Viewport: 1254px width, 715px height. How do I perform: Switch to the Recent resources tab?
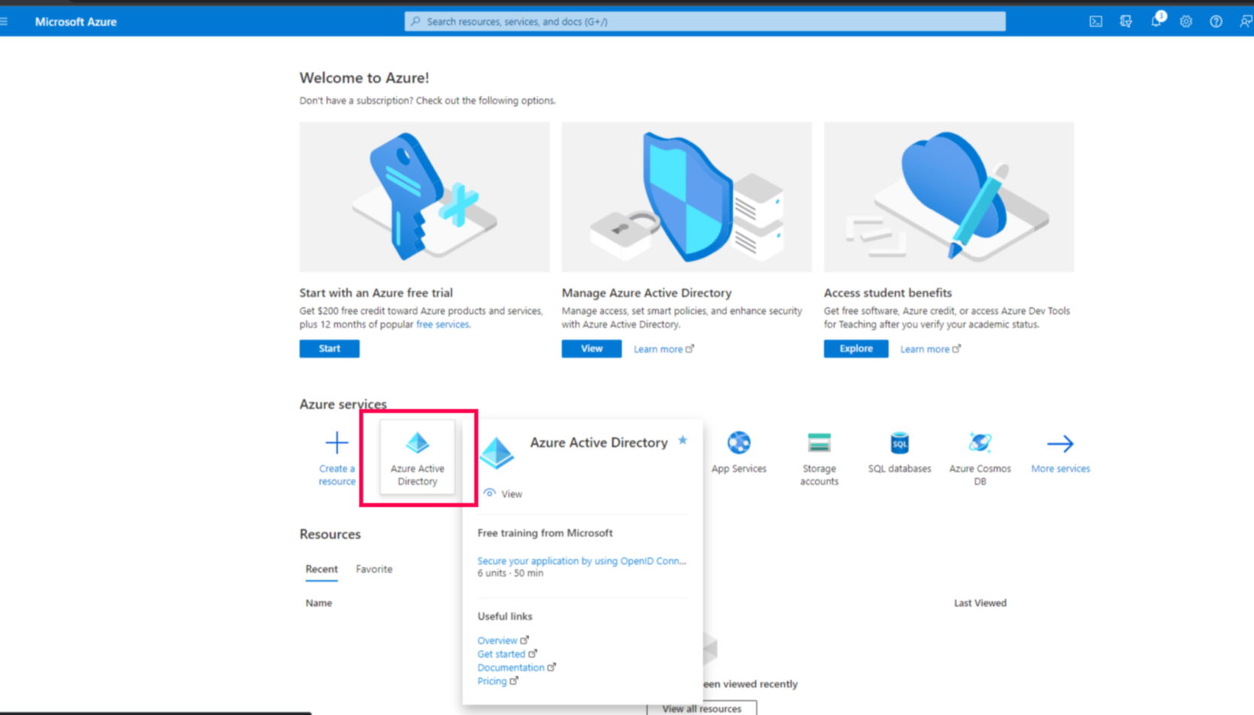tap(322, 569)
